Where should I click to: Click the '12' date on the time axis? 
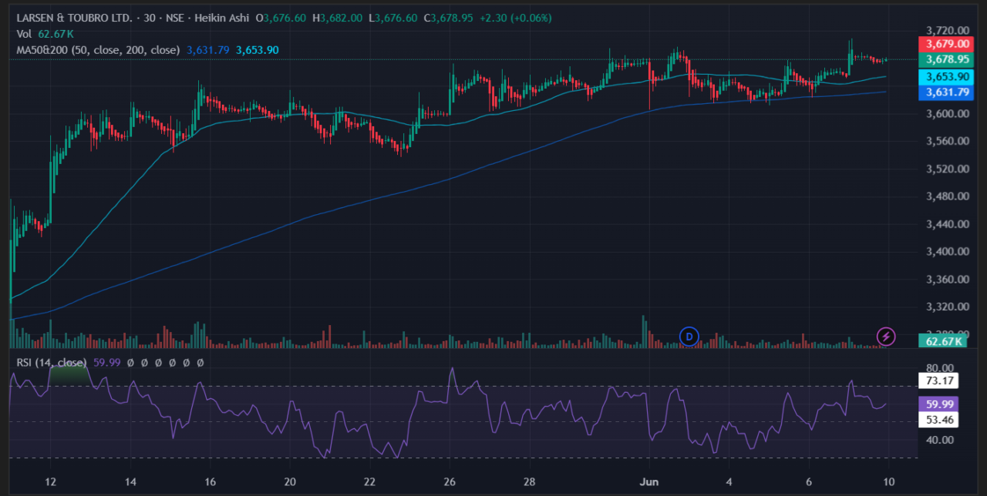pyautogui.click(x=50, y=483)
